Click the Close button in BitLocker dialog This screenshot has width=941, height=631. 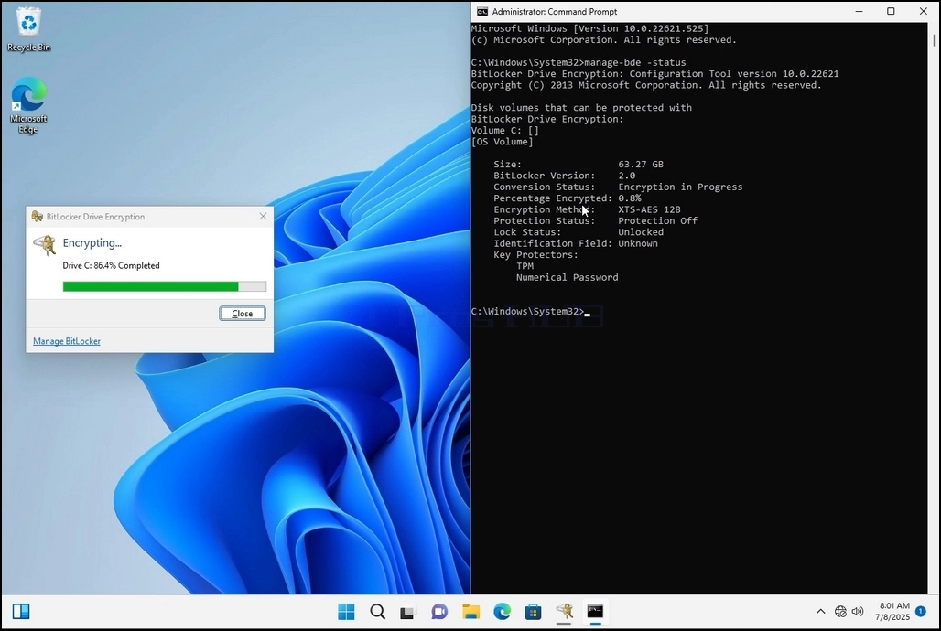point(243,313)
